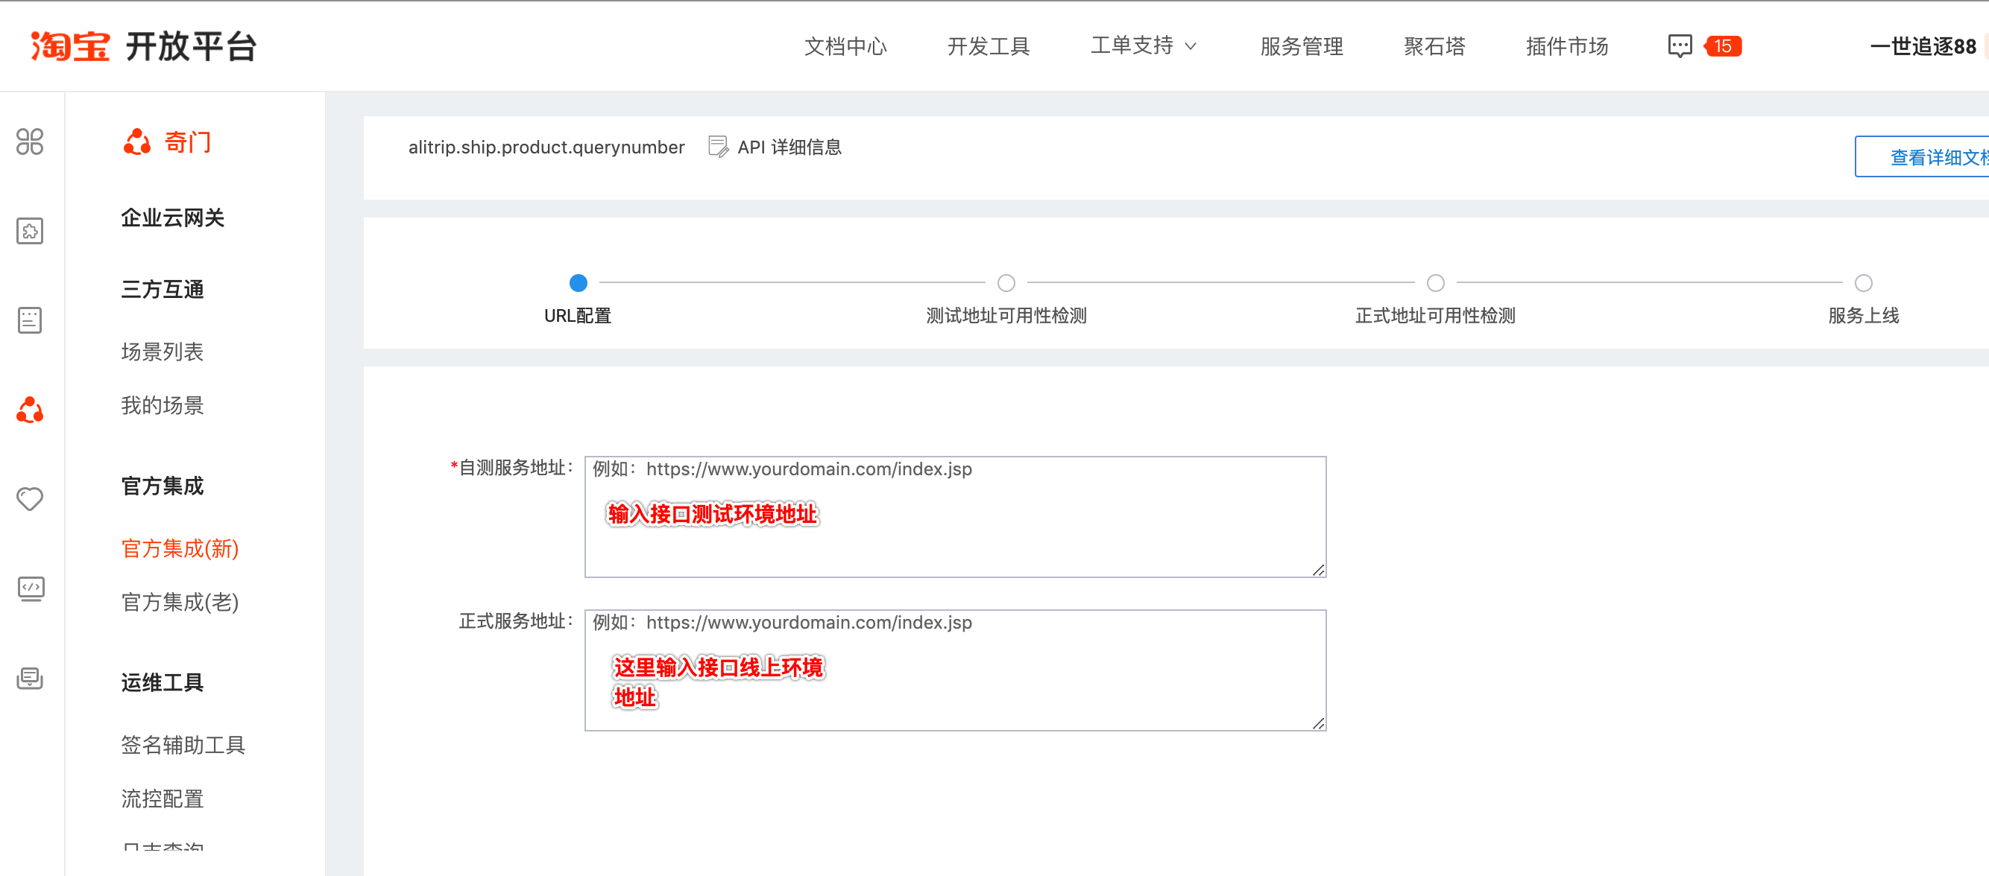Expand the 工单支持 dropdown menu
Image resolution: width=1989 pixels, height=876 pixels.
(1143, 46)
